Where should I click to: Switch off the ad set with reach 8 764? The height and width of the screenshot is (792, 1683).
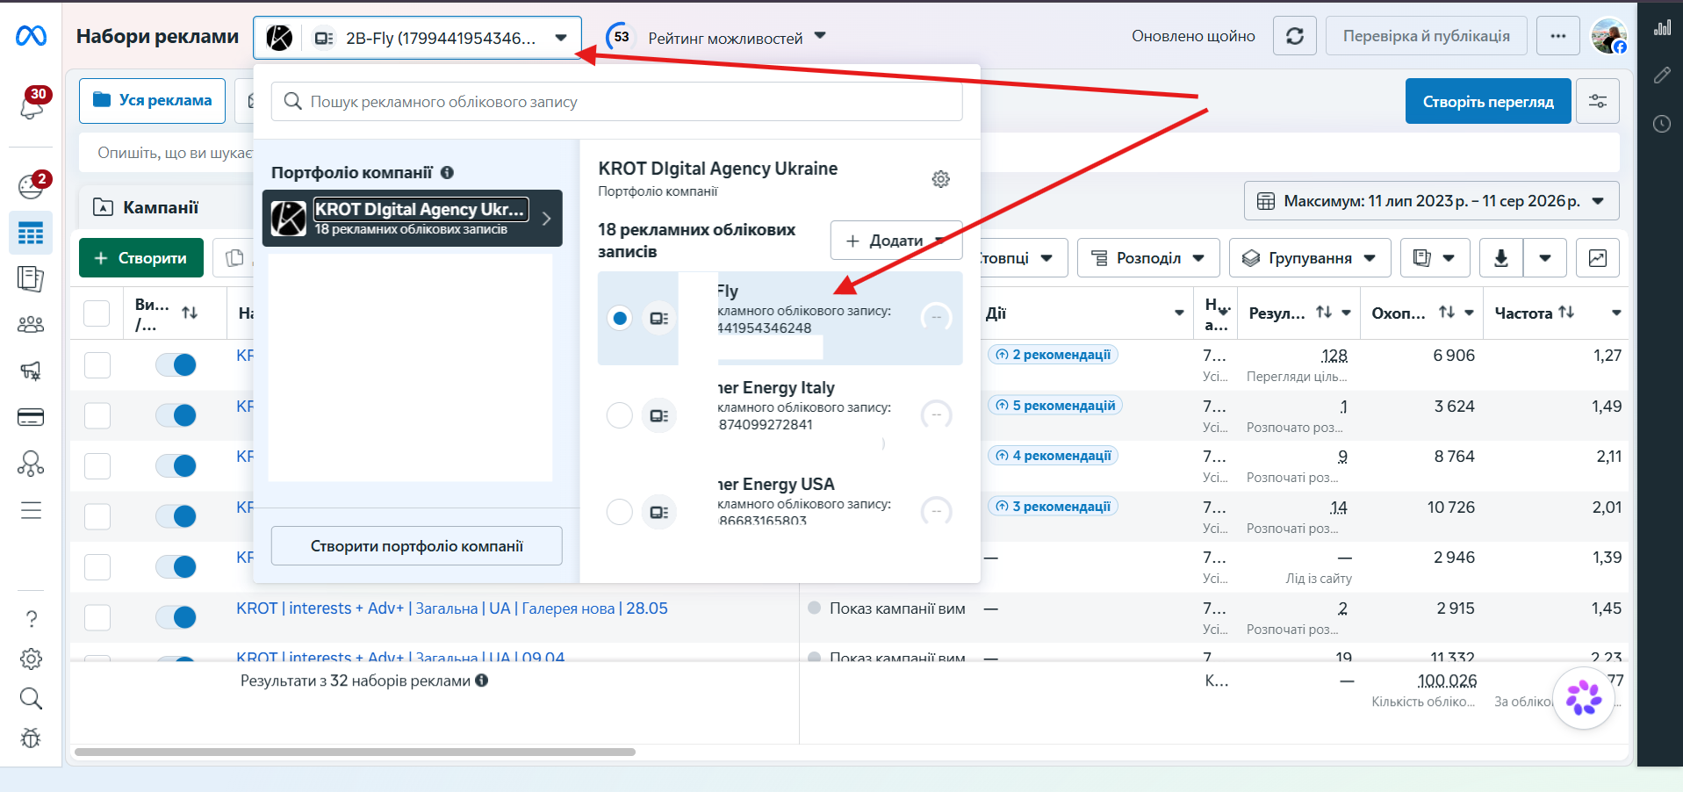point(176,465)
